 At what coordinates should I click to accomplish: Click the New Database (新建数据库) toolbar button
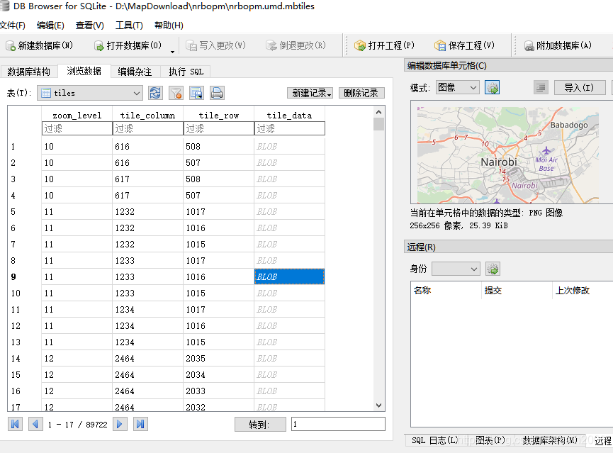[x=40, y=46]
